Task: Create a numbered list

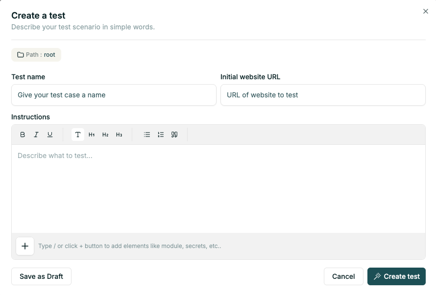Action: coord(161,135)
